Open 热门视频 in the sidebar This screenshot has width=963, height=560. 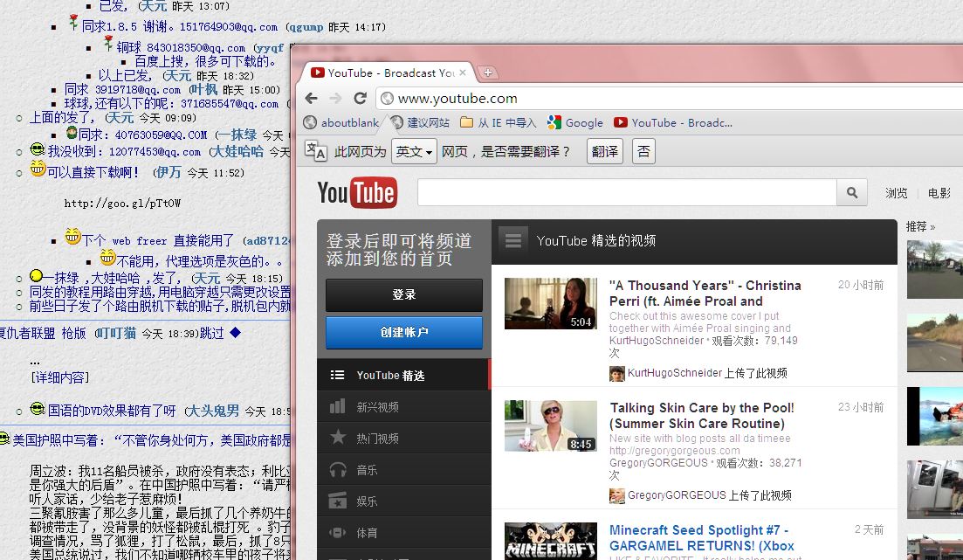click(x=403, y=438)
